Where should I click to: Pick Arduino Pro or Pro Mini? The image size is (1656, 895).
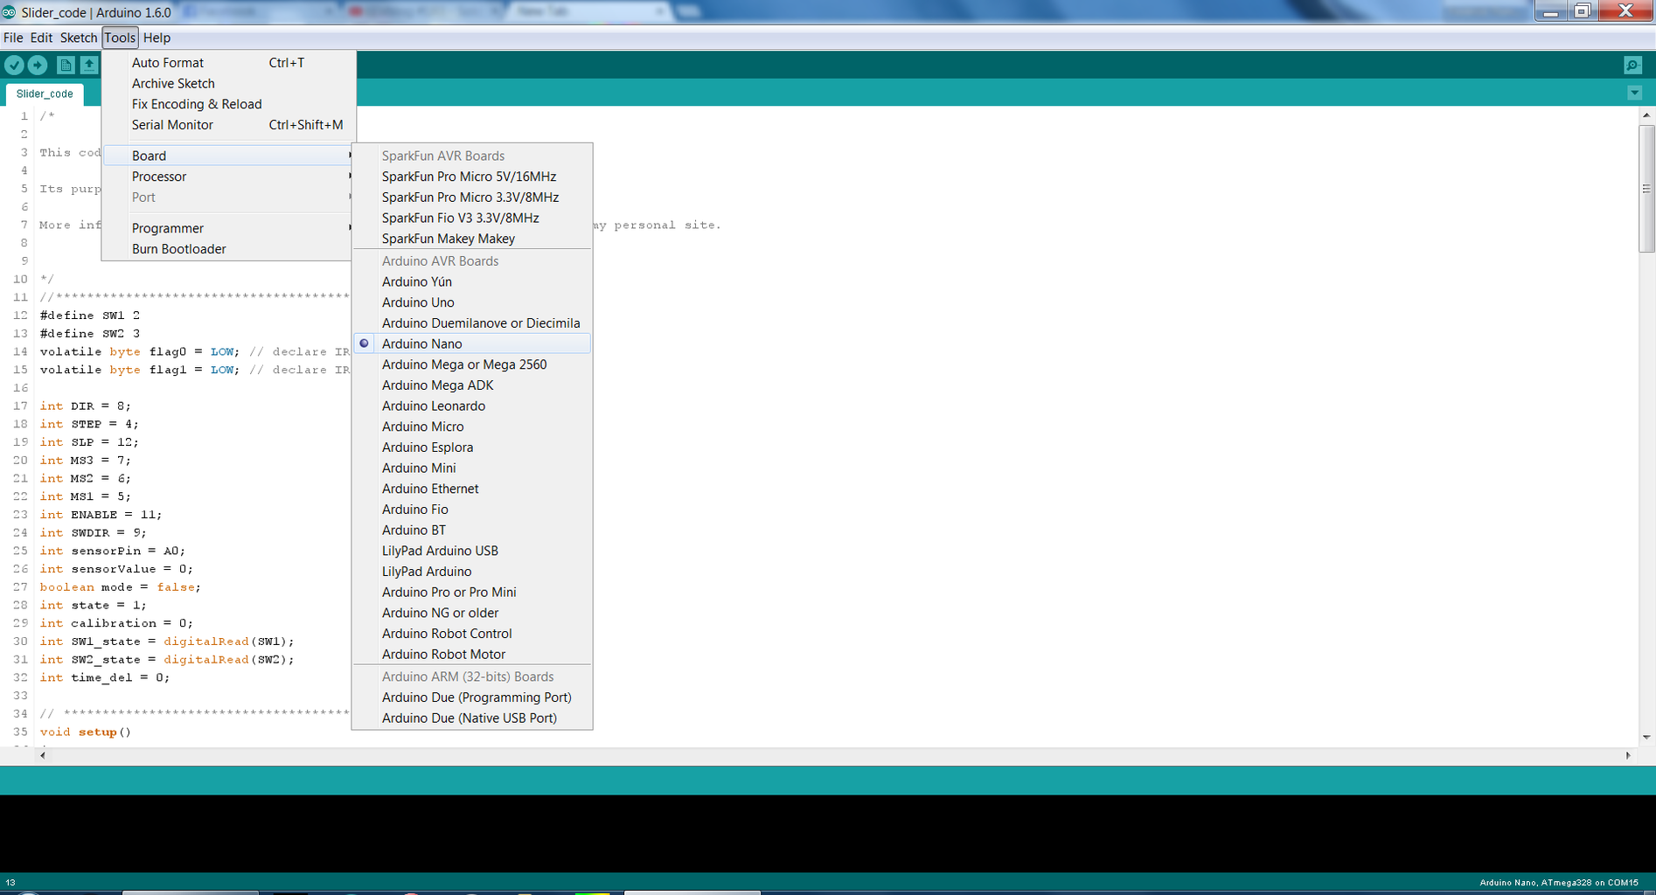click(x=472, y=593)
